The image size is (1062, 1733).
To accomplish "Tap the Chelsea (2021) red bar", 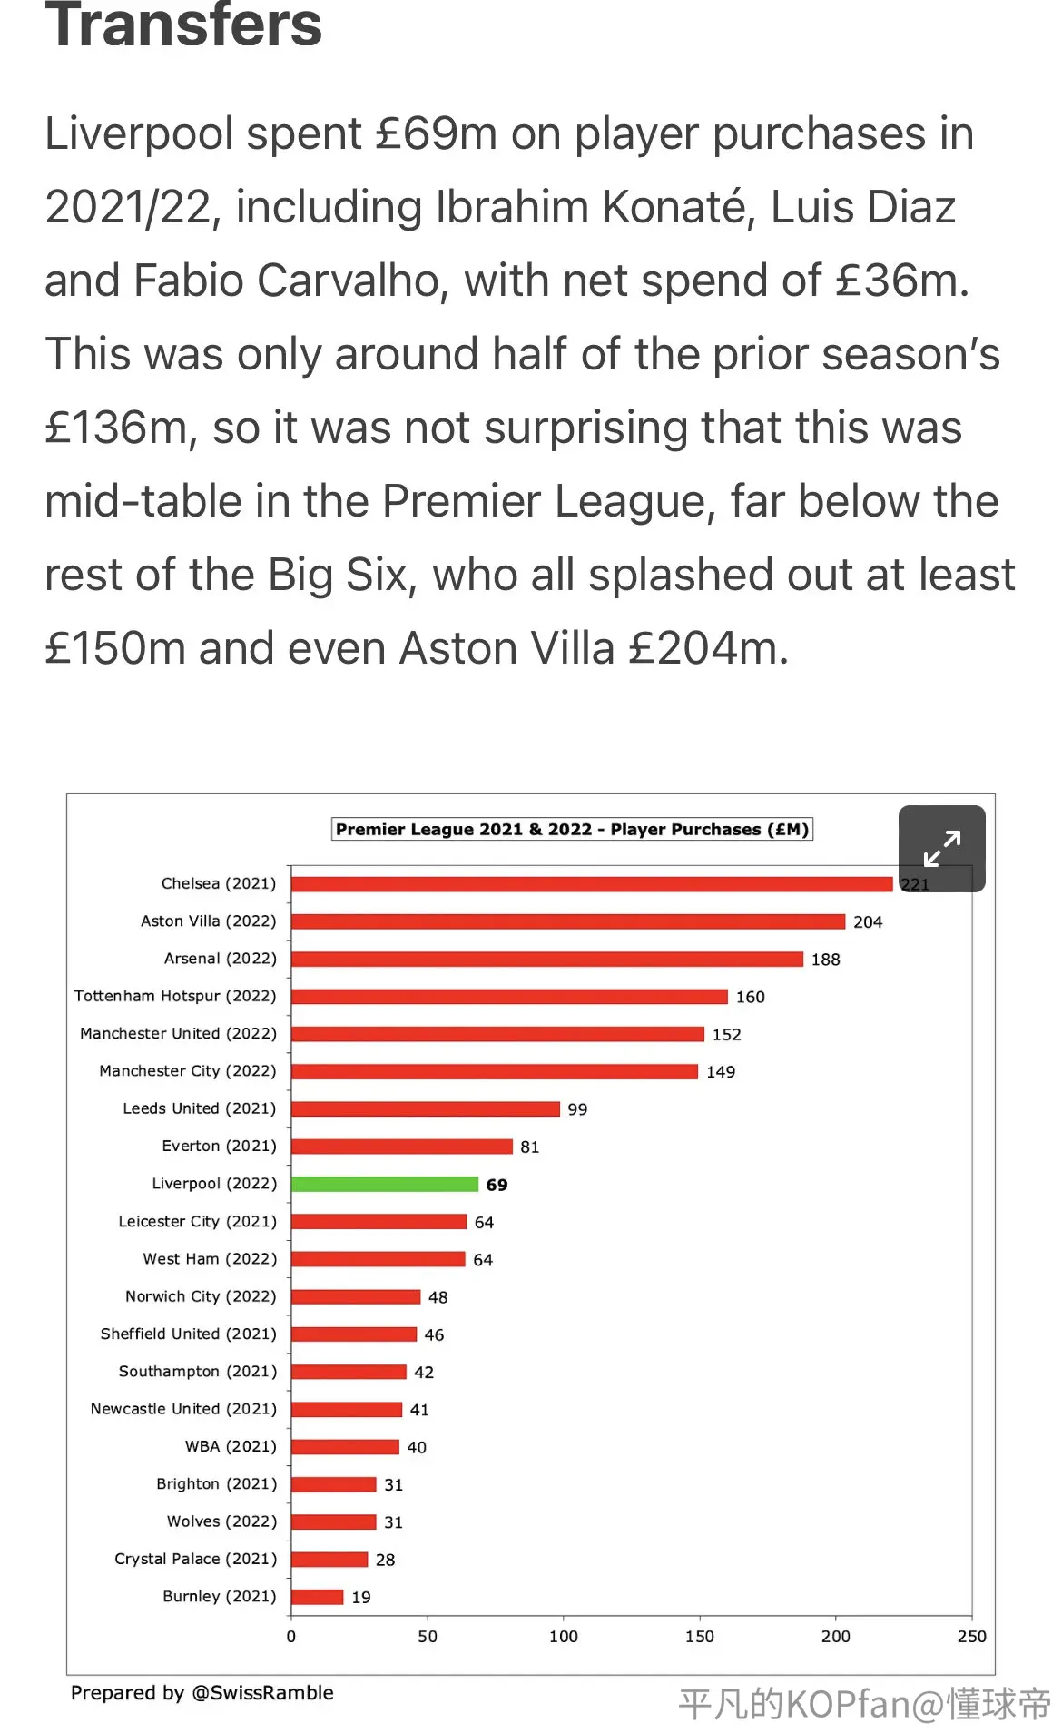I will point(592,883).
